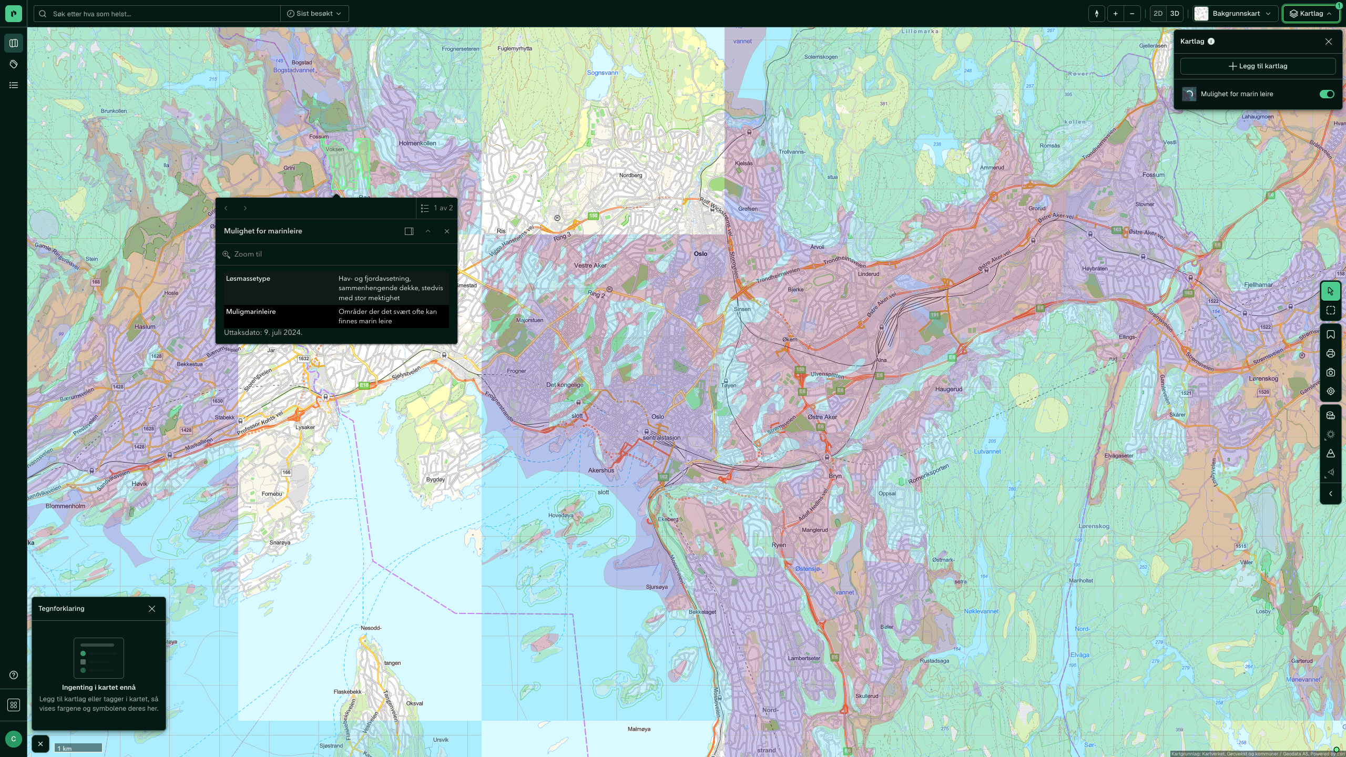Open the Sist besøkt dropdown
1346x757 pixels.
tap(314, 14)
